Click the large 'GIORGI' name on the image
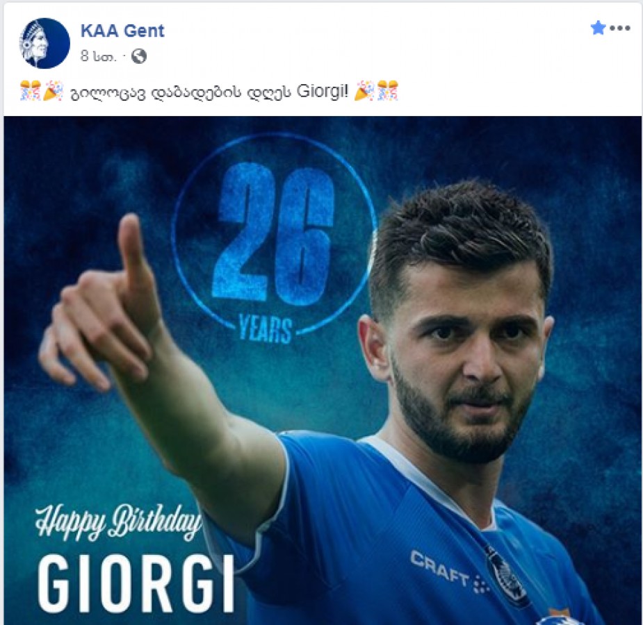643x625 pixels. [136, 583]
